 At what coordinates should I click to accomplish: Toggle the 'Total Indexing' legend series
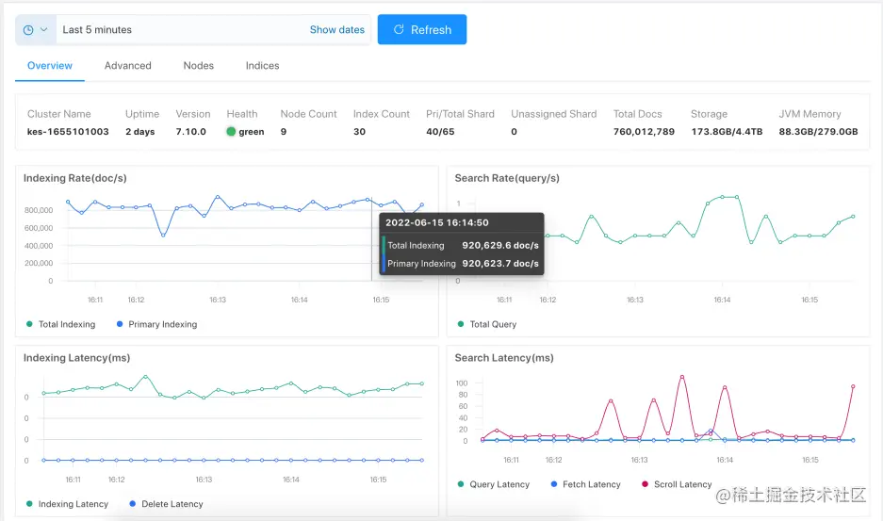click(x=61, y=324)
